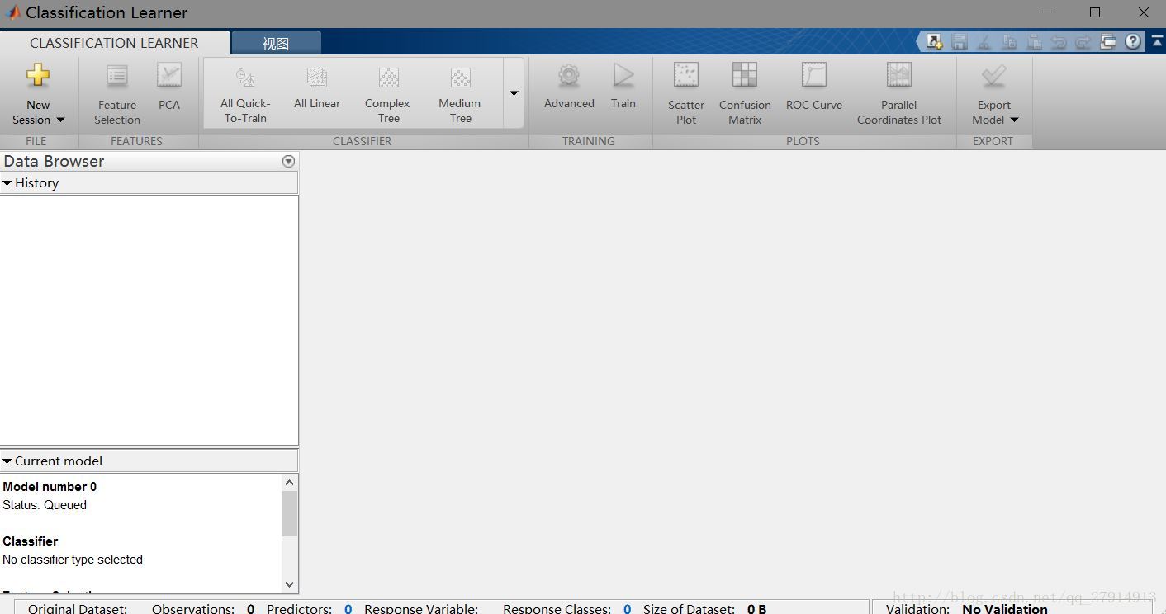Click 'No classifier type selected' text
The image size is (1166, 614).
tap(73, 560)
